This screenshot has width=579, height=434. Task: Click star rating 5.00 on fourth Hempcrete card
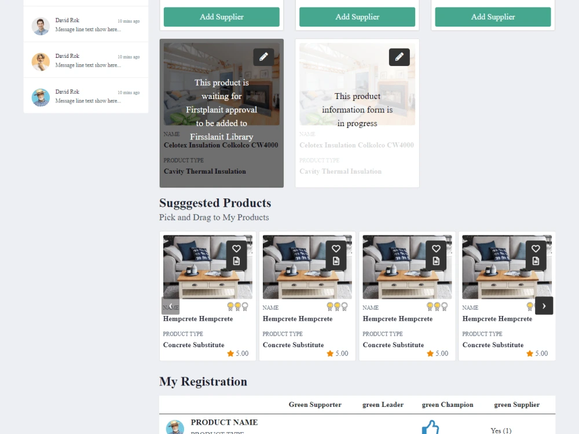pyautogui.click(x=537, y=354)
